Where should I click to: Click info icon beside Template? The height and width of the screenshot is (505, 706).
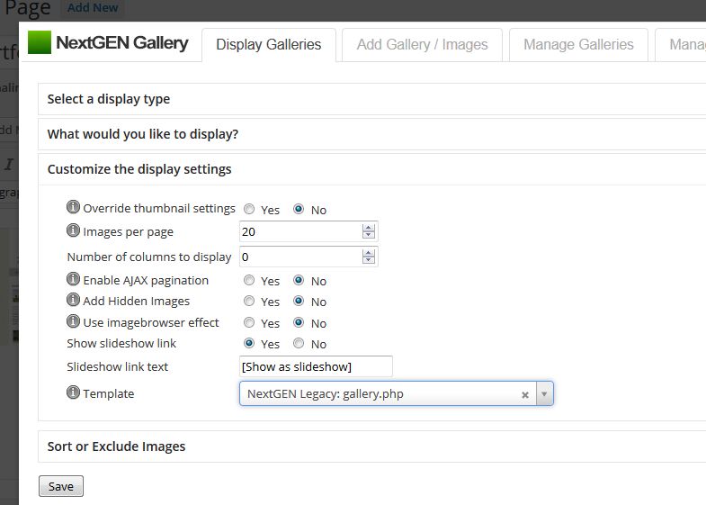point(73,392)
